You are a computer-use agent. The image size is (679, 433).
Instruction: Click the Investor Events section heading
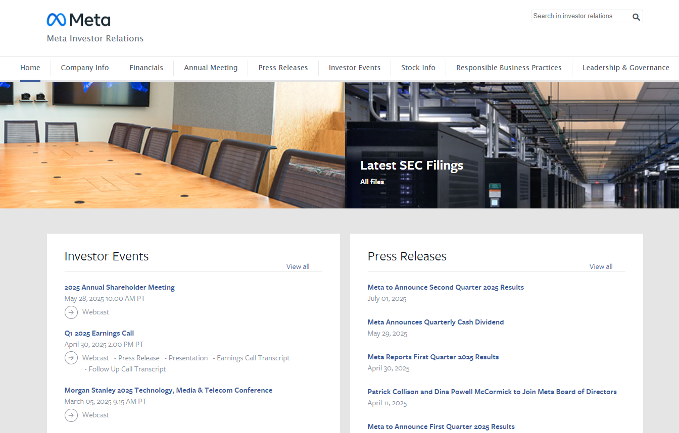tap(107, 256)
